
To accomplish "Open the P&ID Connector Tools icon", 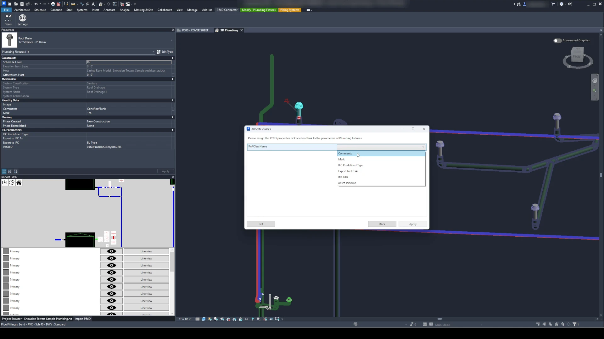I will point(8,20).
